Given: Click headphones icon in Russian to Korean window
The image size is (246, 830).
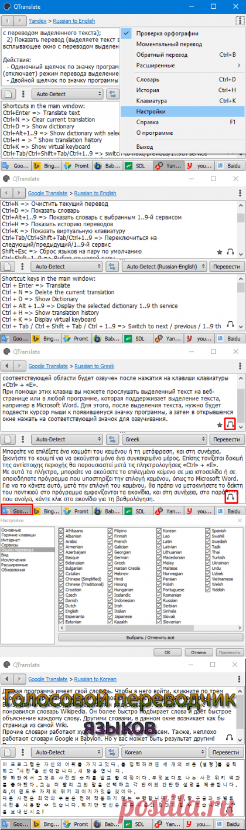Looking at the screenshot, I should (x=230, y=737).
